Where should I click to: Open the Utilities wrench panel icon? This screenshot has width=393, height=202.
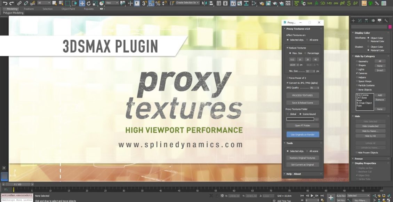(x=386, y=21)
